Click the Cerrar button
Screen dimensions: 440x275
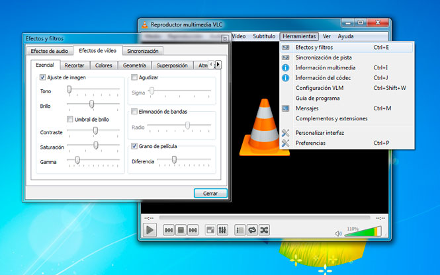pos(210,194)
